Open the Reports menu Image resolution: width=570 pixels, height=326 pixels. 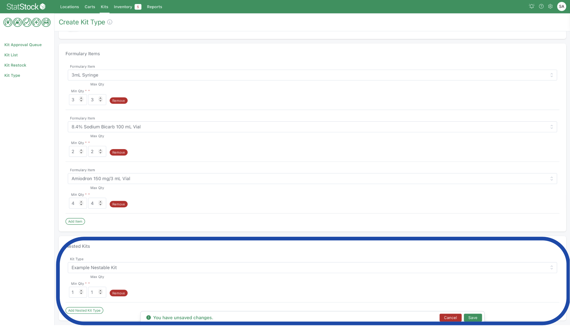tap(155, 7)
